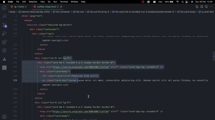Click the square icon in activity bar

click(x=4, y=68)
